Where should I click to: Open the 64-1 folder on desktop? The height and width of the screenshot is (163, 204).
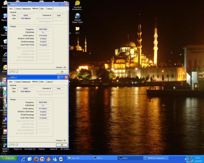click(77, 29)
